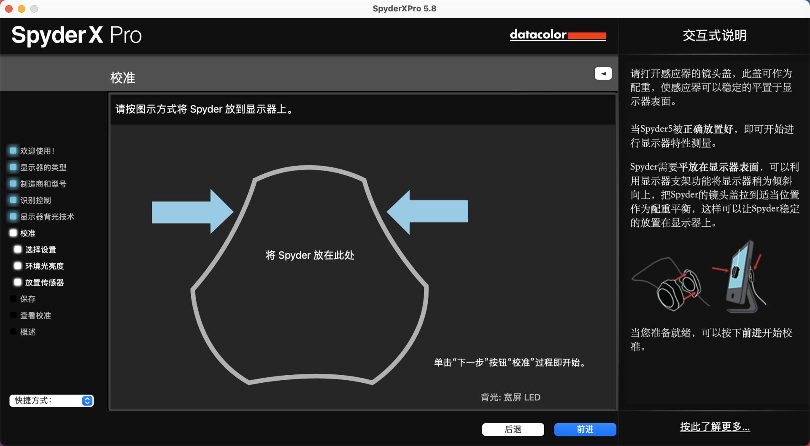The height and width of the screenshot is (446, 810).
Task: Click the 前进 button
Action: (585, 429)
